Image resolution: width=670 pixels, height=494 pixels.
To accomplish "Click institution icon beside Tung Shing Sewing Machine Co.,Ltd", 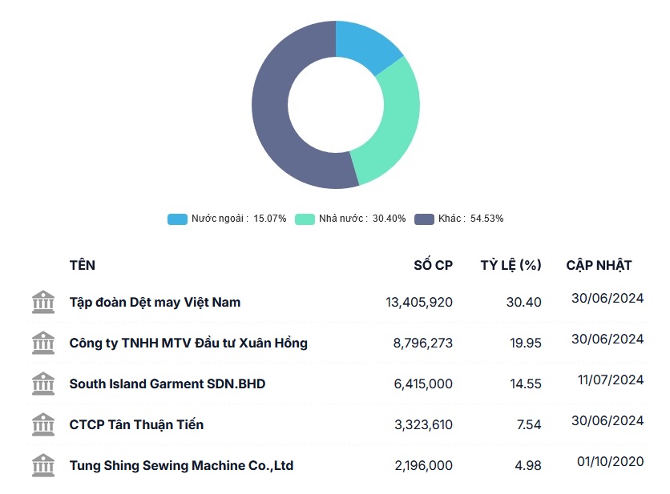I will pos(43,465).
